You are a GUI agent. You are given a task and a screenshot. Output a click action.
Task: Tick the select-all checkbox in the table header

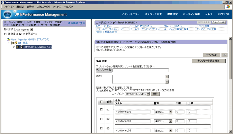coord(101,102)
